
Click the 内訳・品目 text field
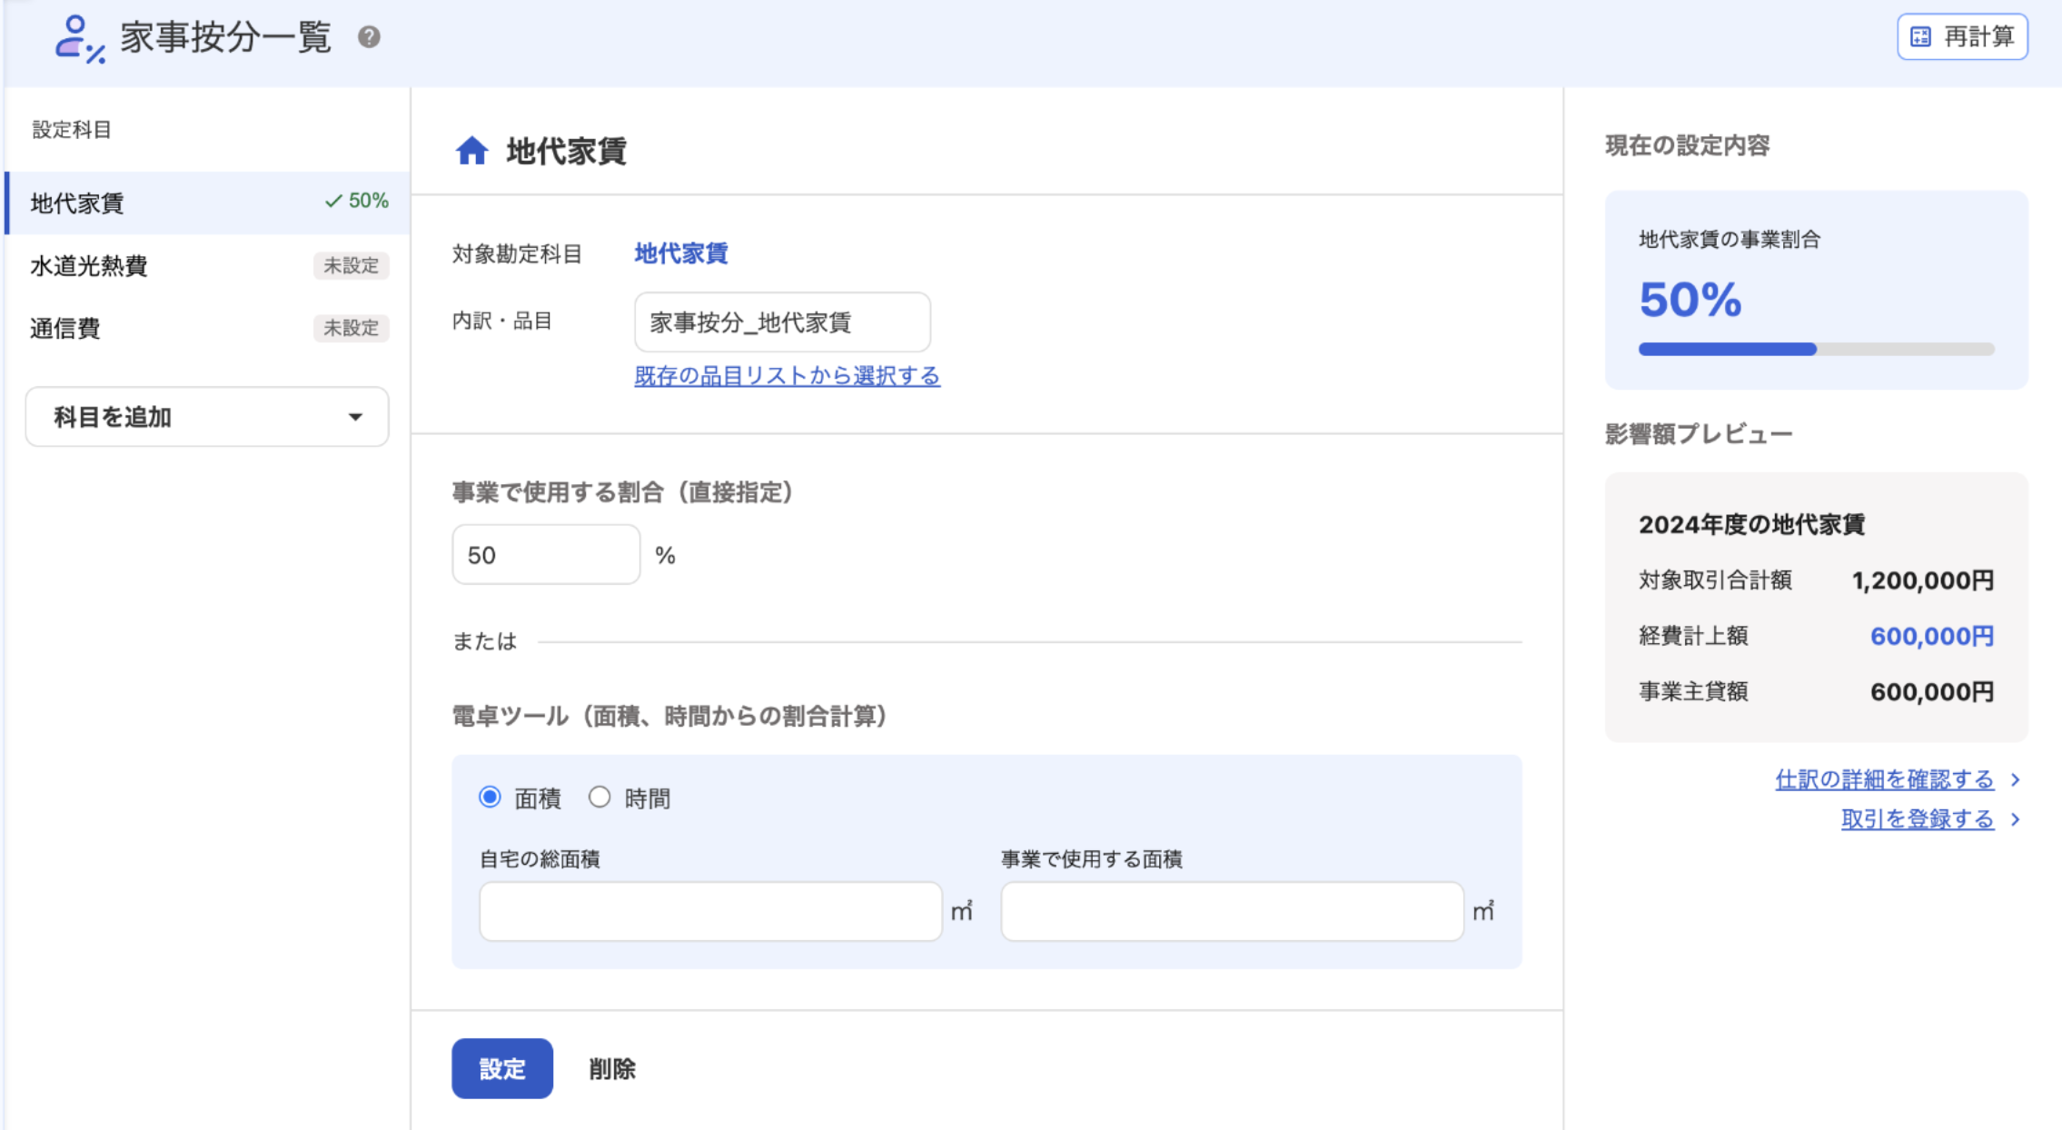(782, 322)
